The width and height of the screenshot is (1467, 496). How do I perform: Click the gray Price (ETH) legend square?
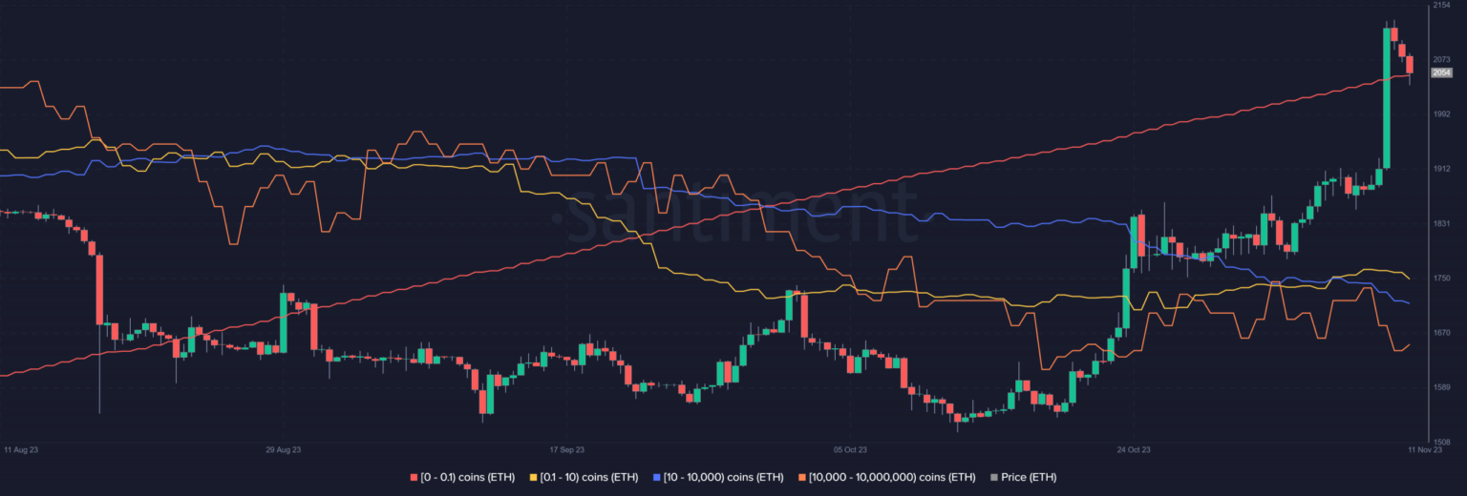coord(994,477)
